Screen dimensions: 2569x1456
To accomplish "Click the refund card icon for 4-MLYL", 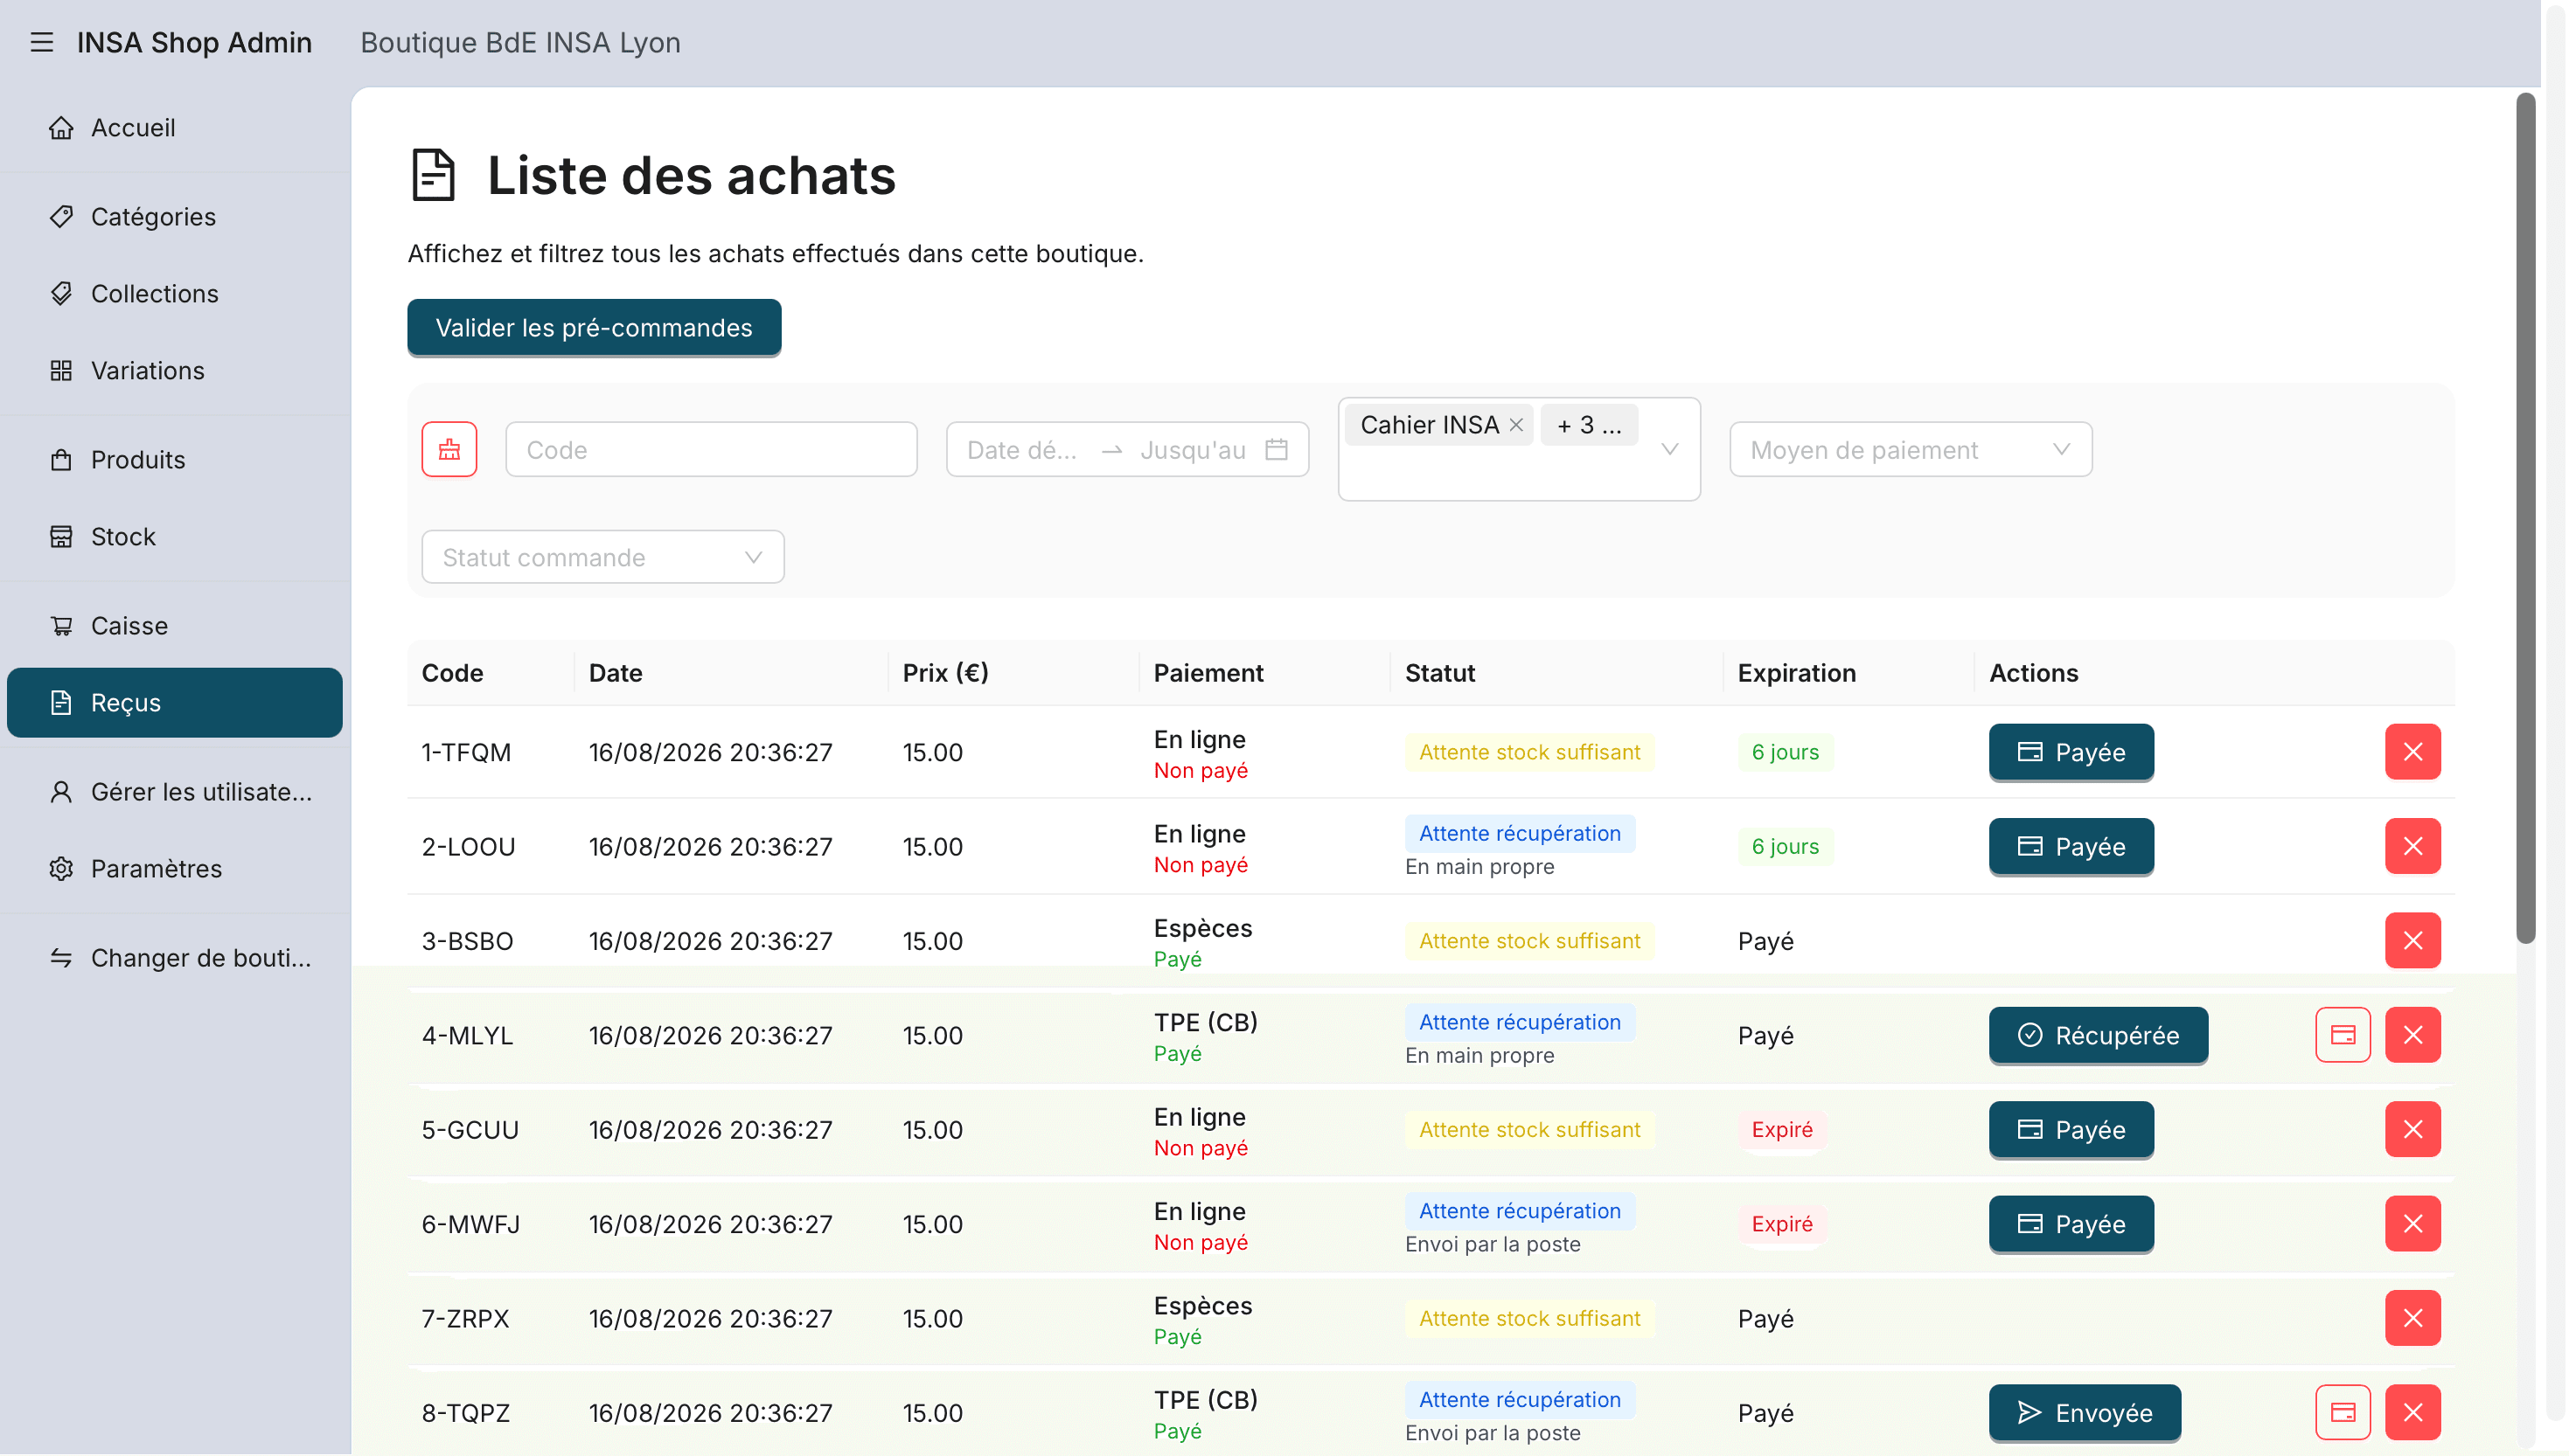I will (2343, 1035).
